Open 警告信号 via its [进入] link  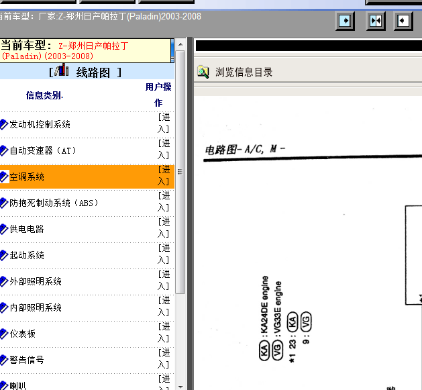(x=164, y=358)
